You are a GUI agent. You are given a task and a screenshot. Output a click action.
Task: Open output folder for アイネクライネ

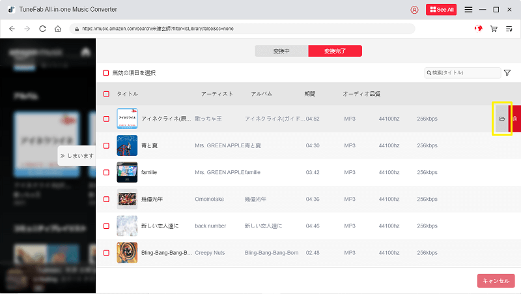[502, 119]
